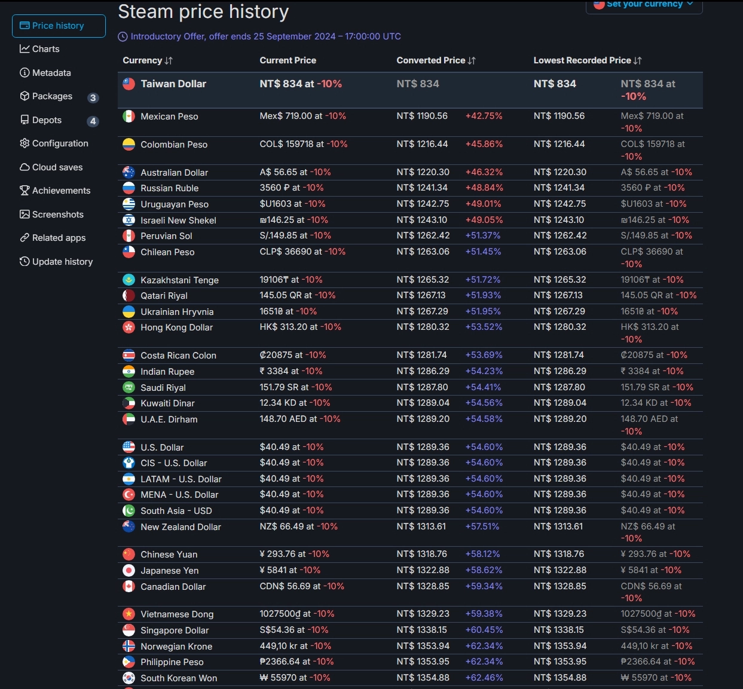Click the Charts icon in sidebar

coord(25,49)
